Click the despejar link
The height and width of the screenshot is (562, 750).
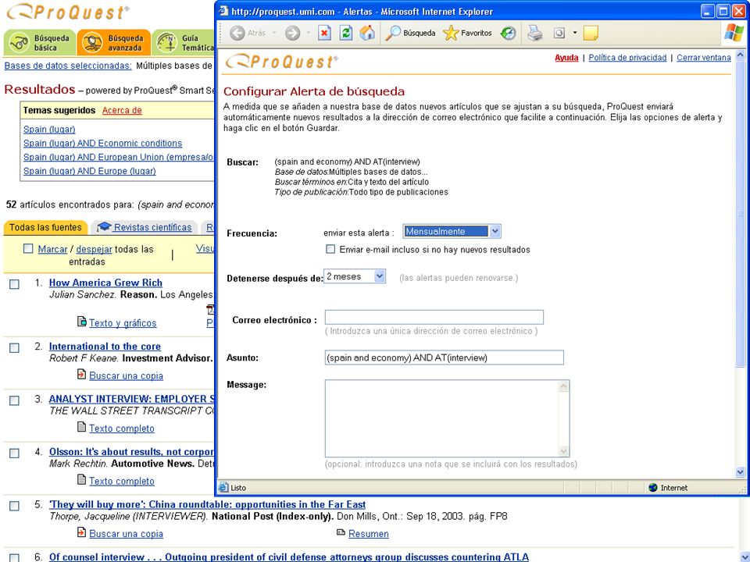[x=95, y=249]
